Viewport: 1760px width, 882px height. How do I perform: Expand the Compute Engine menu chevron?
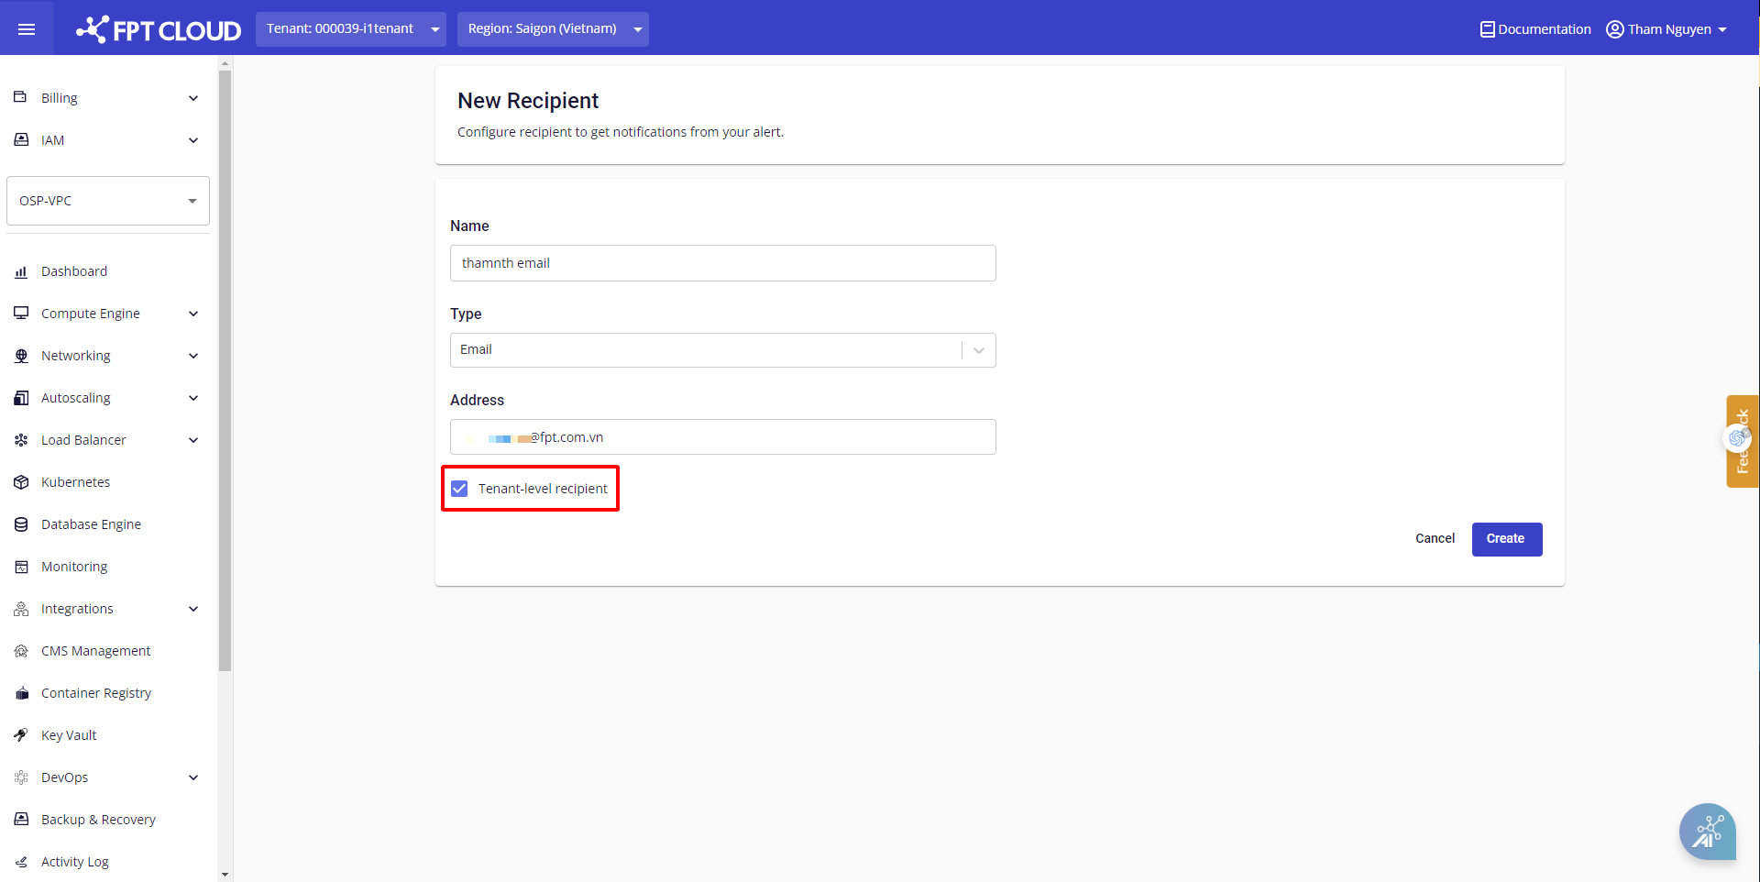(193, 314)
